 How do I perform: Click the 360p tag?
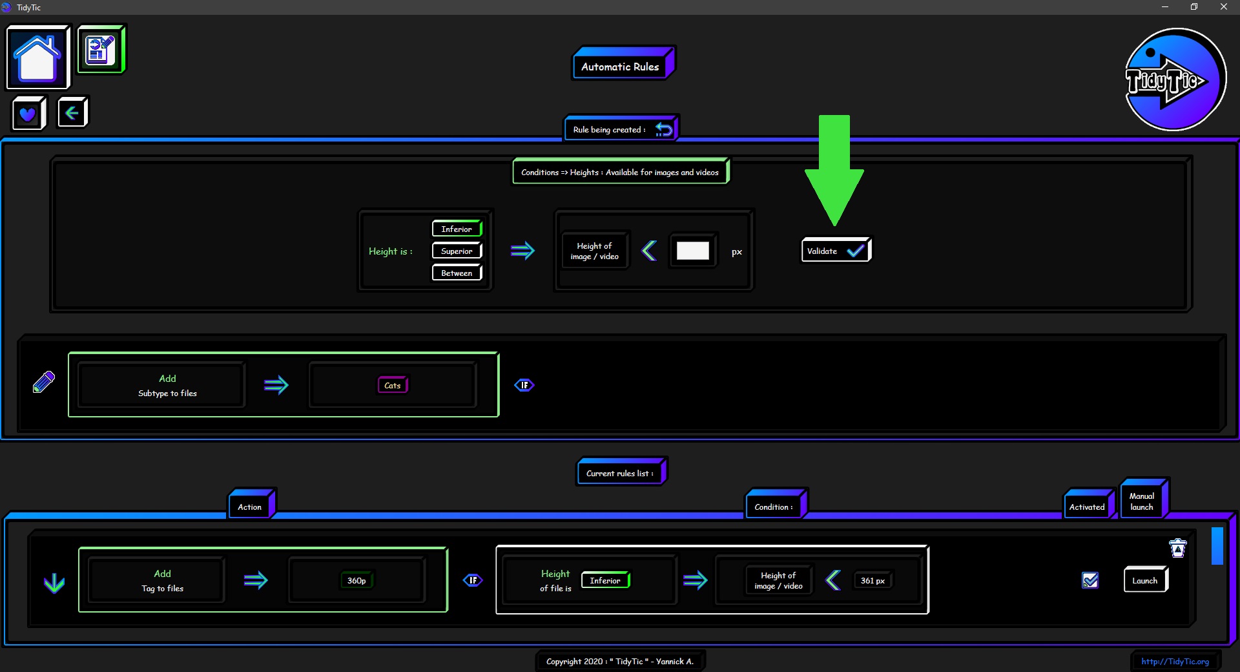(x=356, y=580)
